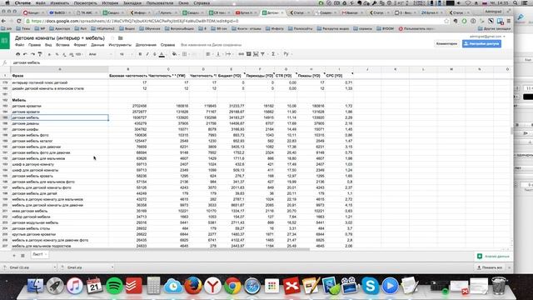Image resolution: width=533 pixels, height=300 pixels.
Task: Toggle italic formatting
Action: [147, 54]
